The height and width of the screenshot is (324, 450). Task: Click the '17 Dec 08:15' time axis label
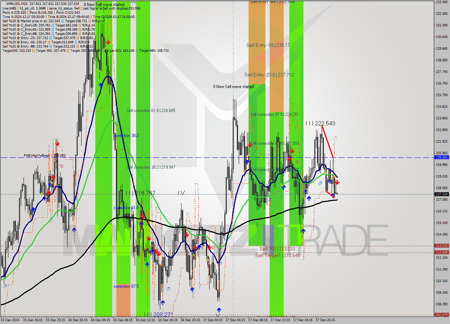258,320
